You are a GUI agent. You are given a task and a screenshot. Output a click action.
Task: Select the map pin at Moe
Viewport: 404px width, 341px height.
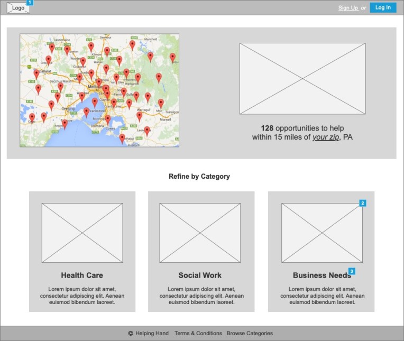(x=161, y=103)
